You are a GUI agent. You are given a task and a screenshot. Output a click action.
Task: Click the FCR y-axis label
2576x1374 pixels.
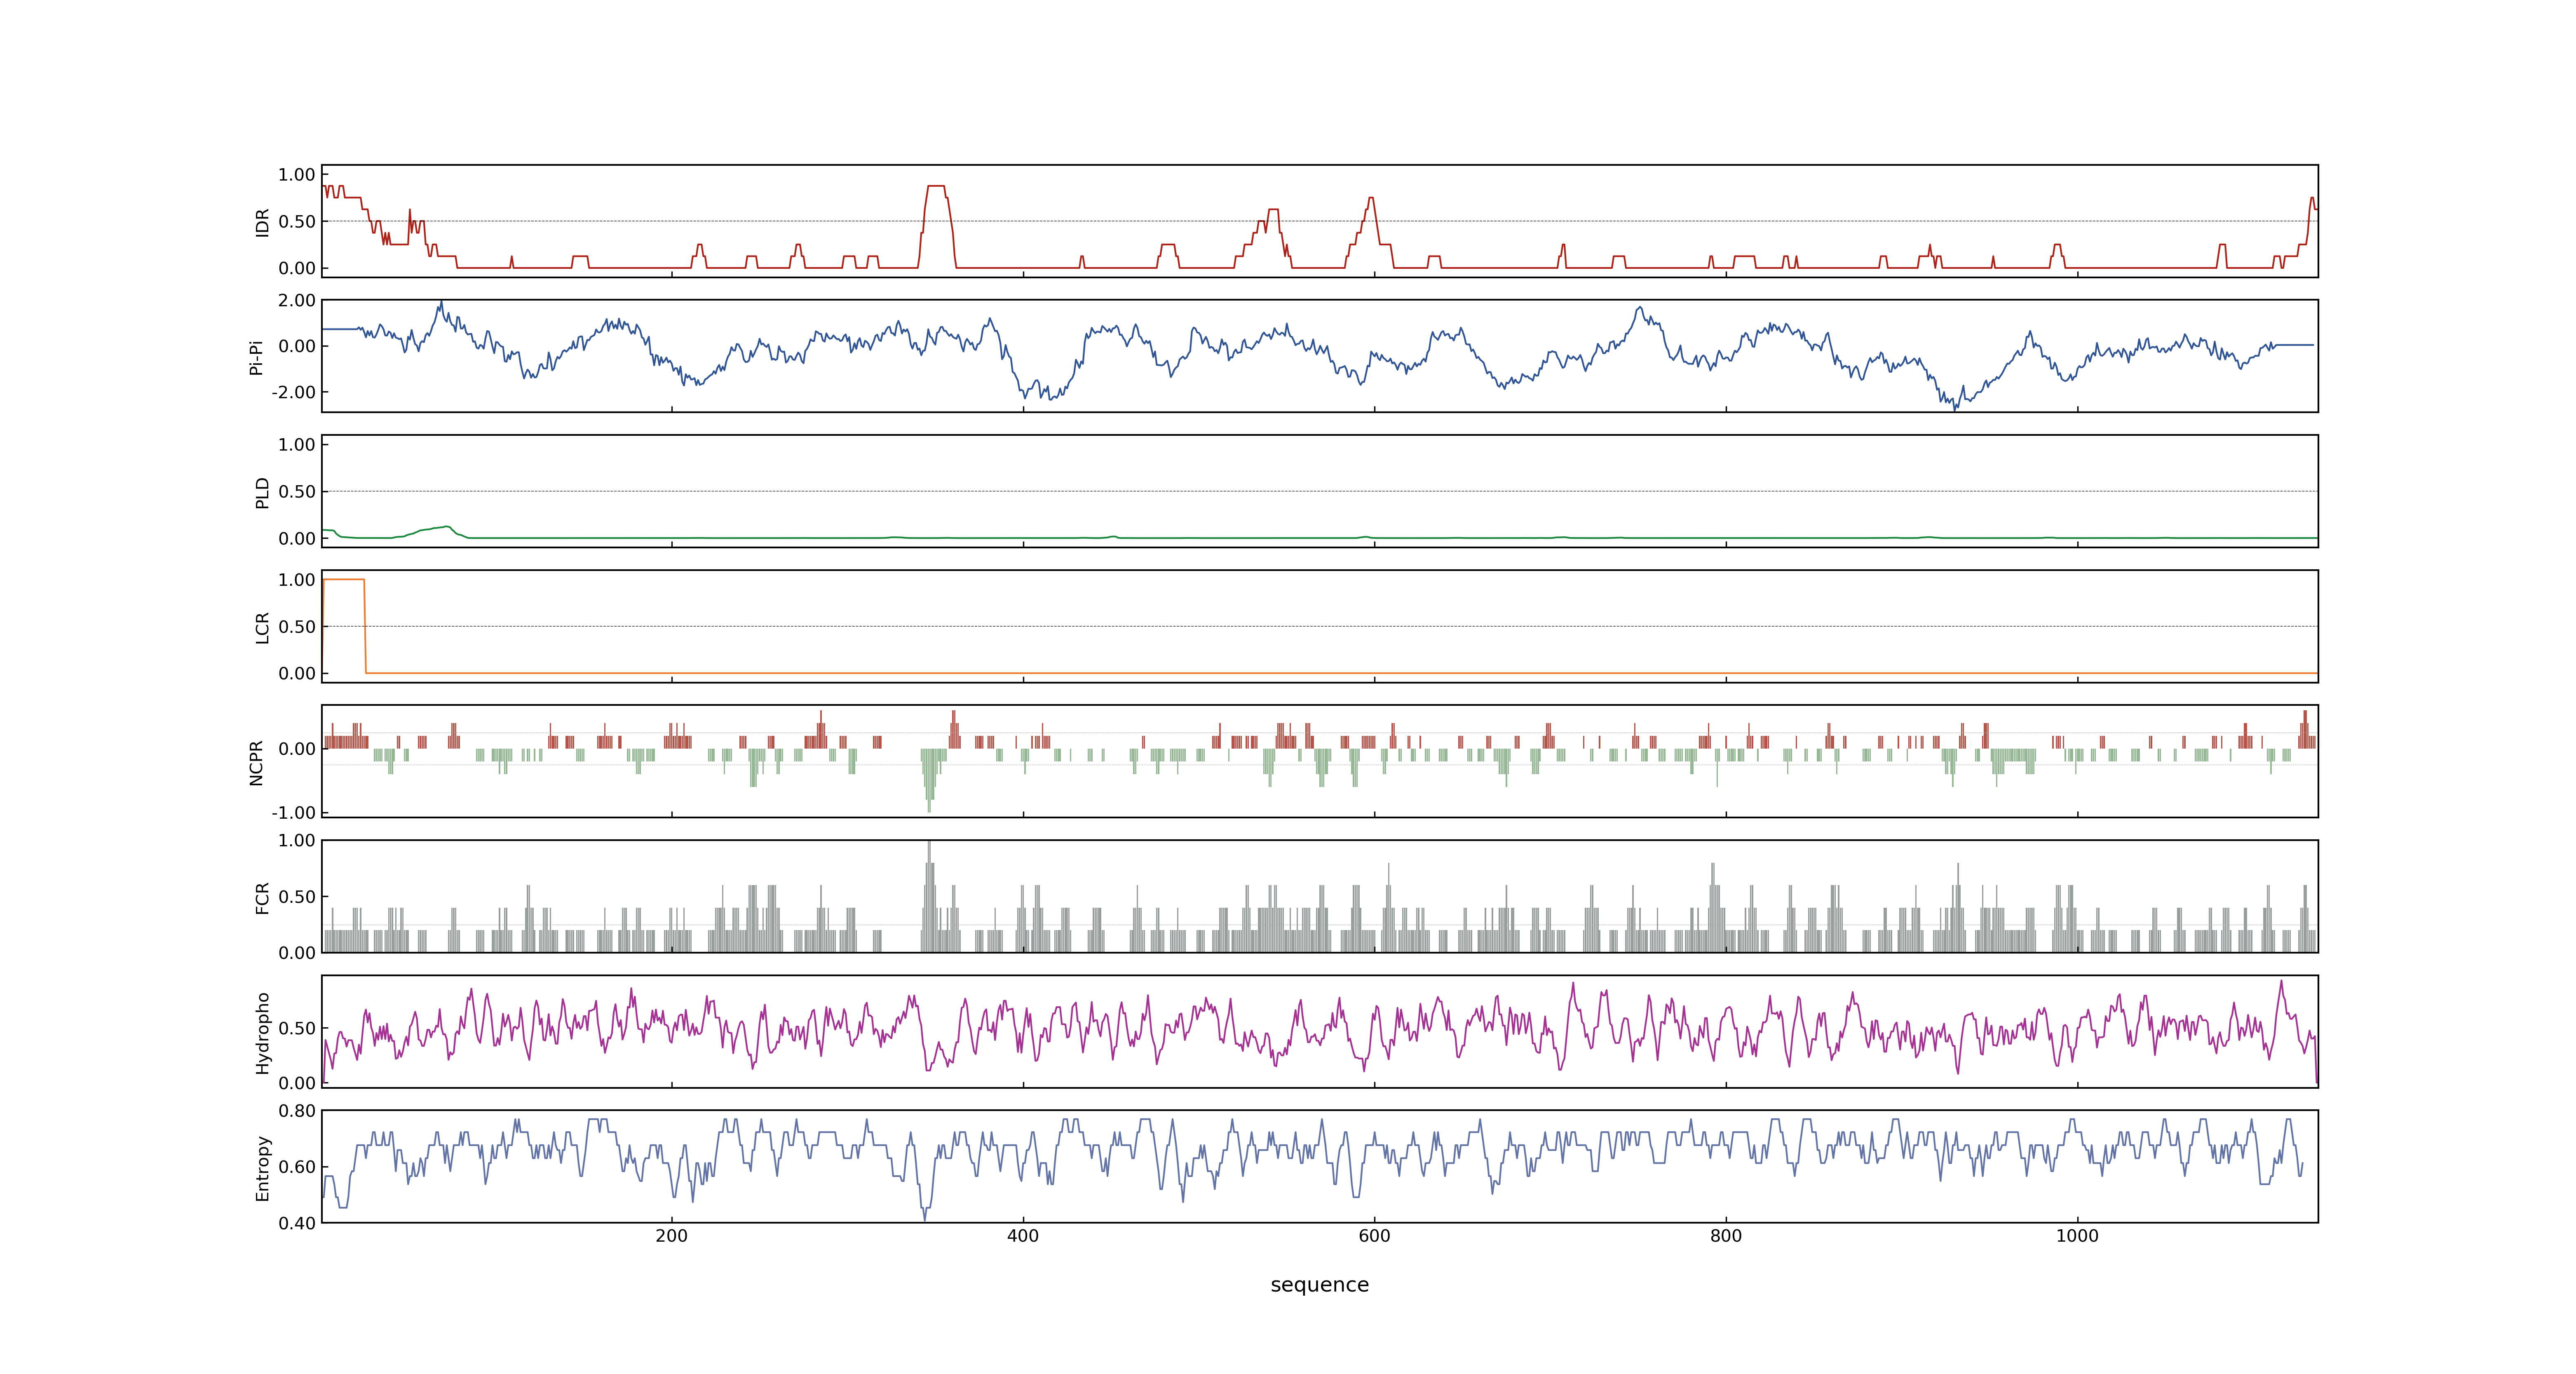(262, 897)
